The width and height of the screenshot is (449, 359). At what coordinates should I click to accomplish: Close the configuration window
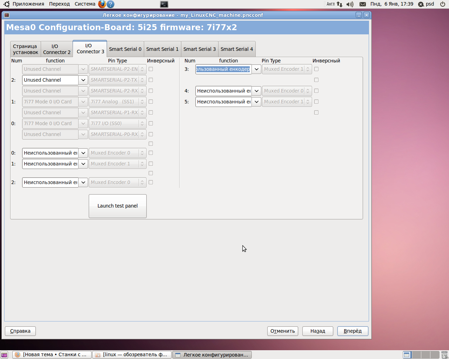tap(367, 15)
